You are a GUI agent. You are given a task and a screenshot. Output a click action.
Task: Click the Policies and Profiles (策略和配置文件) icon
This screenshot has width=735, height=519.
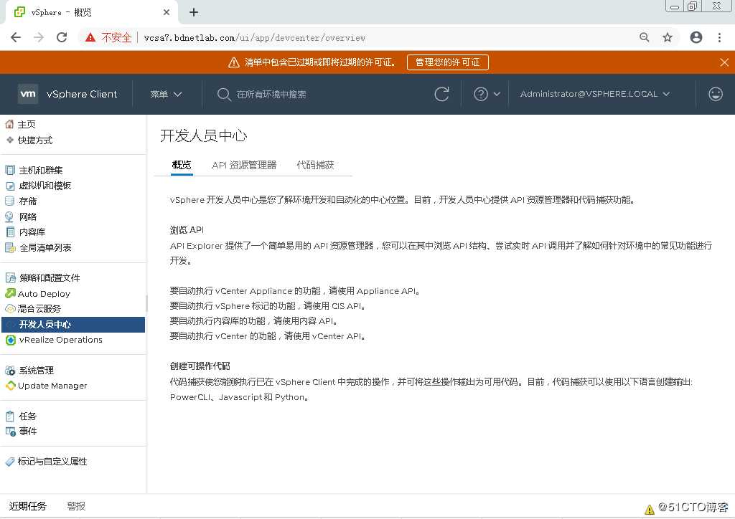pos(10,277)
